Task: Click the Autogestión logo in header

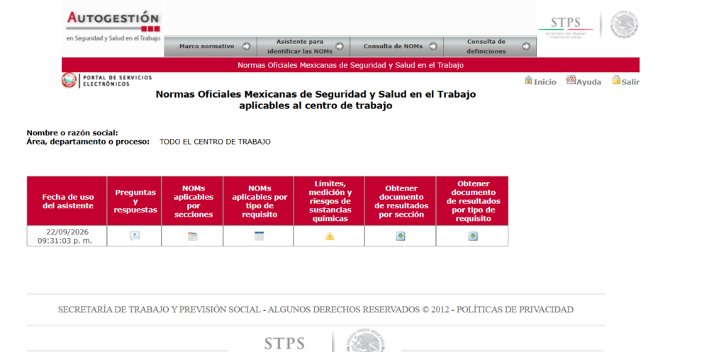Action: [x=113, y=25]
